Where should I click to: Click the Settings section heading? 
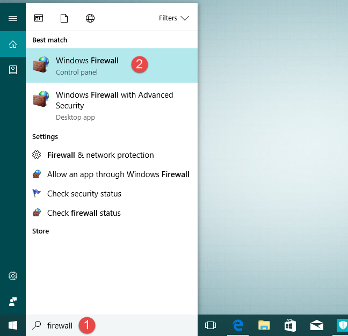click(45, 137)
